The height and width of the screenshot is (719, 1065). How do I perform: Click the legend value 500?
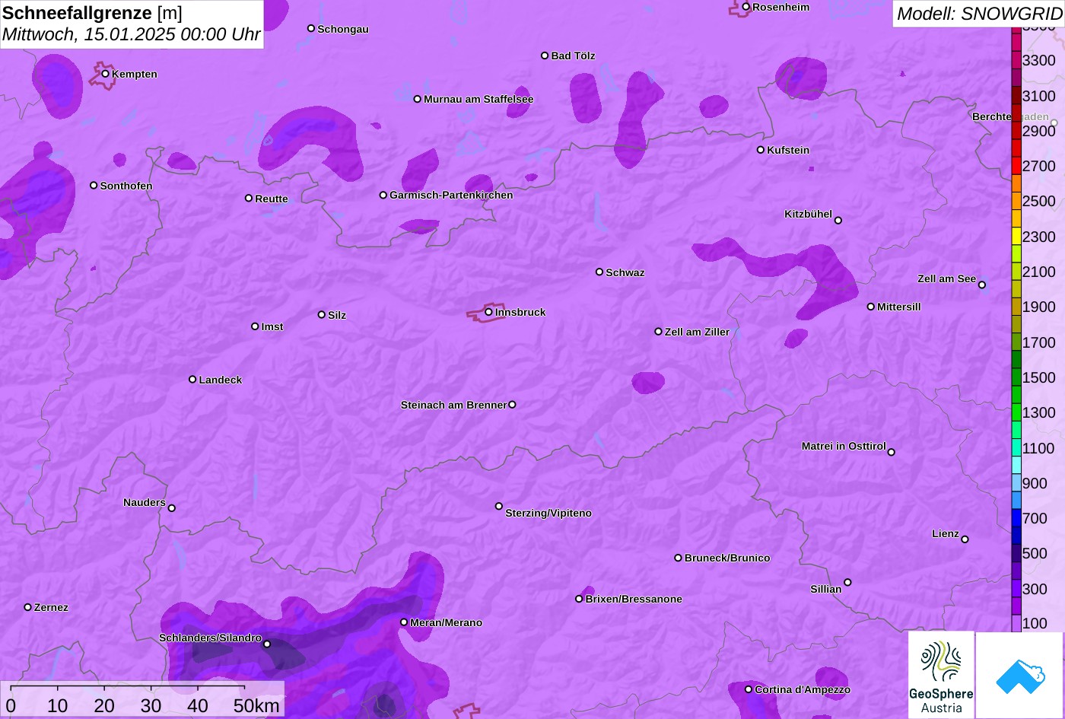(1035, 553)
